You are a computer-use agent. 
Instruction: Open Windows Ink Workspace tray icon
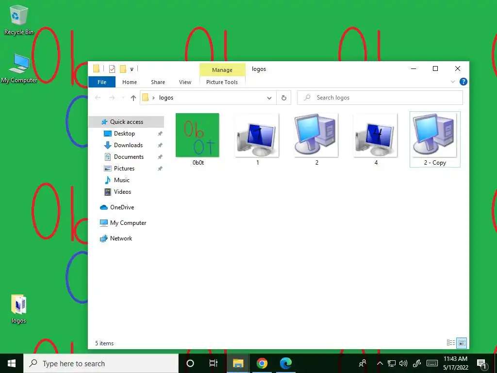417,363
